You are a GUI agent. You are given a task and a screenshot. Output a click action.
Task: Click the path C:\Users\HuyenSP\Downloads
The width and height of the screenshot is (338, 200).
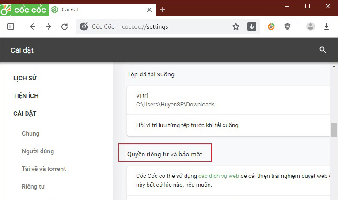[175, 105]
